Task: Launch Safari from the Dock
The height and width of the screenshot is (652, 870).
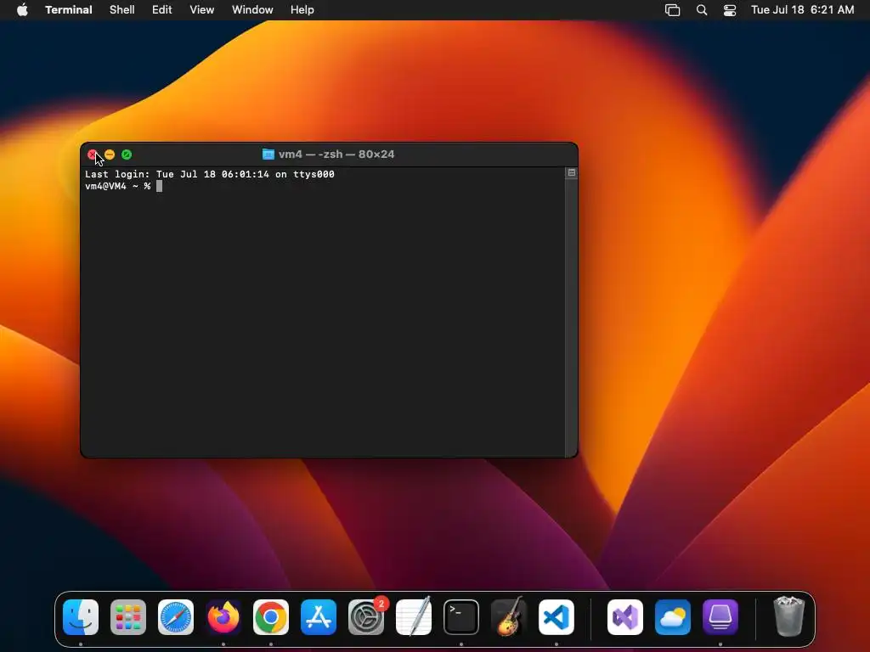Action: (x=176, y=617)
